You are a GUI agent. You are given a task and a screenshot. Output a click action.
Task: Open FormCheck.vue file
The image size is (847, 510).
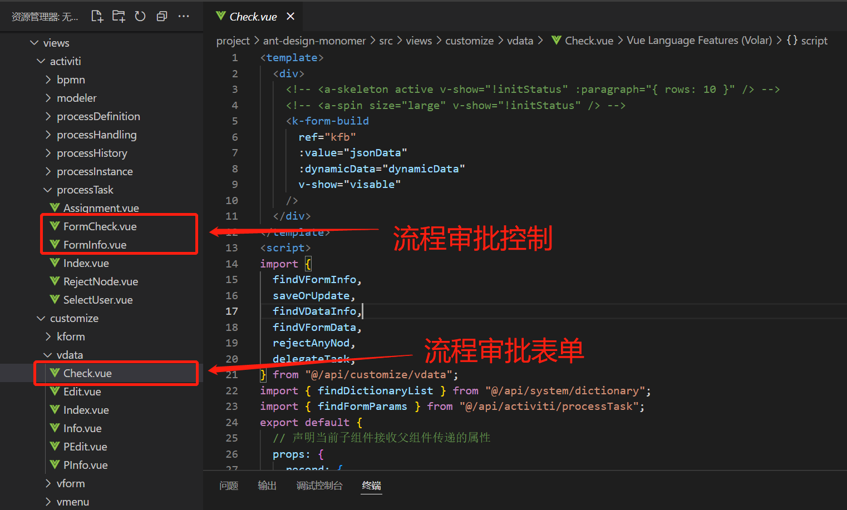pyautogui.click(x=101, y=226)
